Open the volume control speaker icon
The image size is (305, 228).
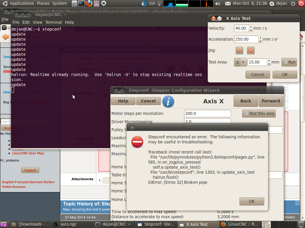pyautogui.click(x=218, y=4)
